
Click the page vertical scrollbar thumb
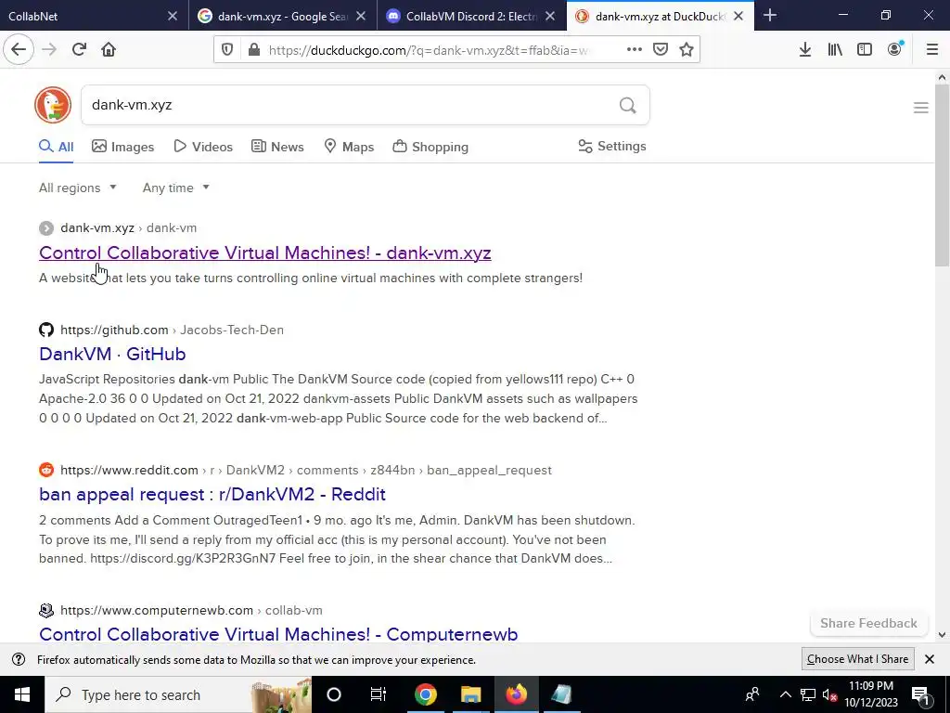(942, 175)
